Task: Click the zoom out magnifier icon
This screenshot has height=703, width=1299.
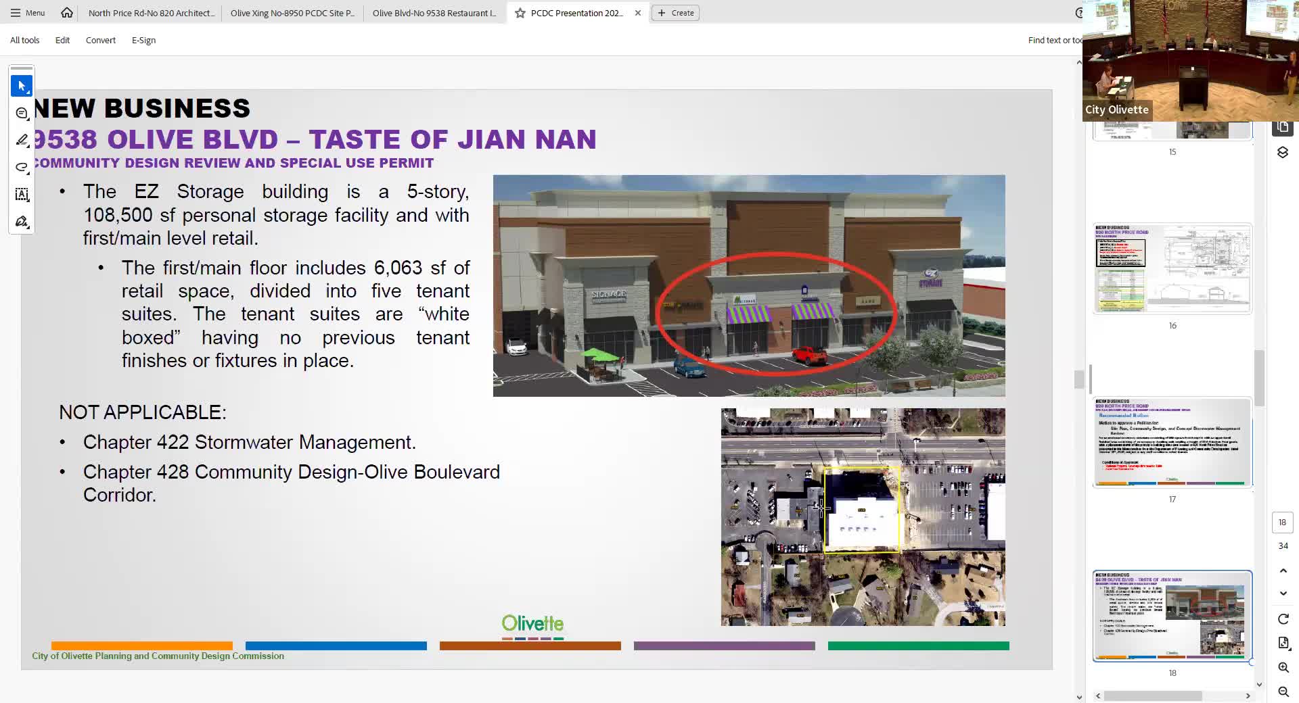Action: 1283,692
